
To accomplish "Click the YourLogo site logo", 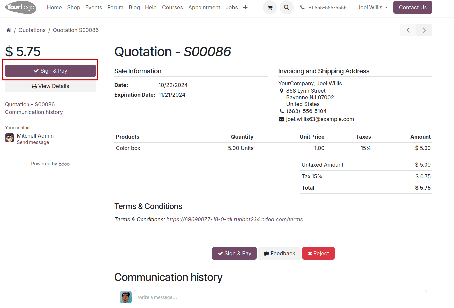I will [21, 7].
